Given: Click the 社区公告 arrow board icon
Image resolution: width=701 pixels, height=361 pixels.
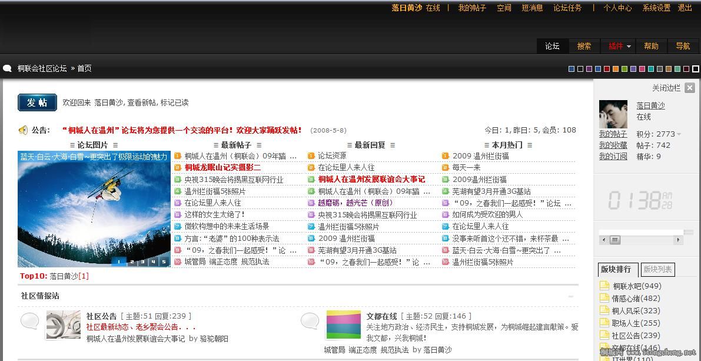Looking at the screenshot, I should point(63,324).
